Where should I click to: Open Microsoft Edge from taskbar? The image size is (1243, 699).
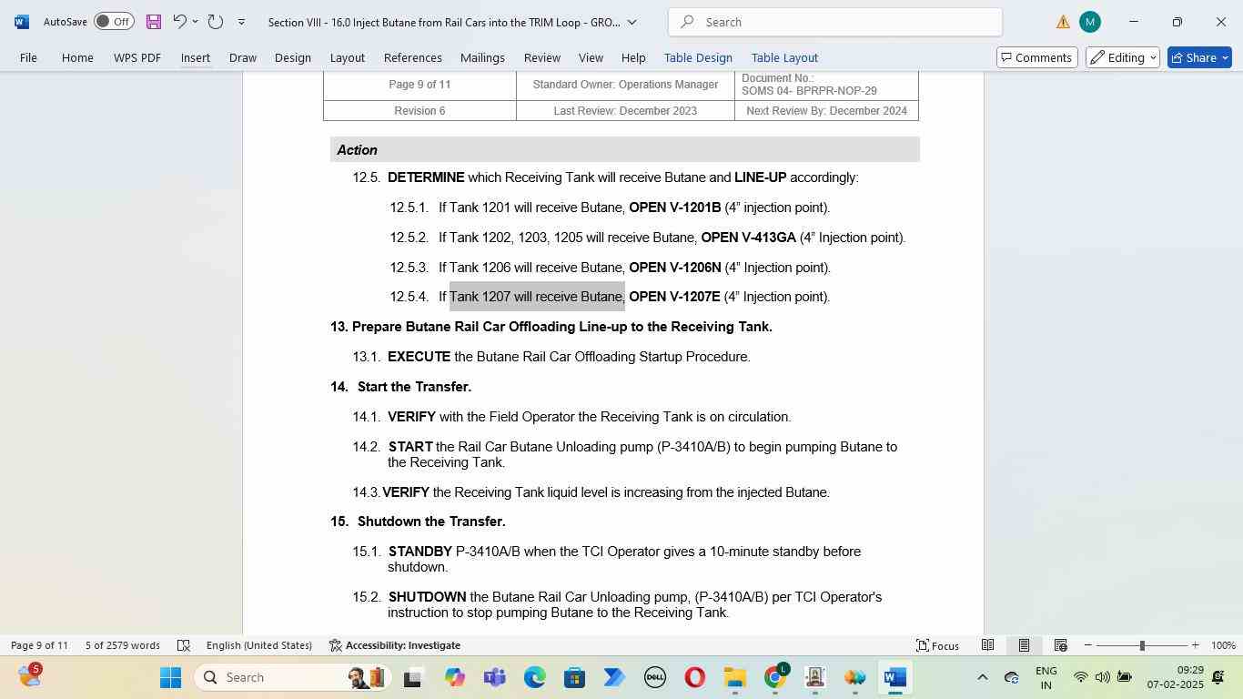point(534,677)
